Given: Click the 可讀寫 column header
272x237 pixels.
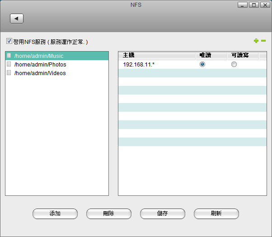Looking at the screenshot, I should point(239,55).
